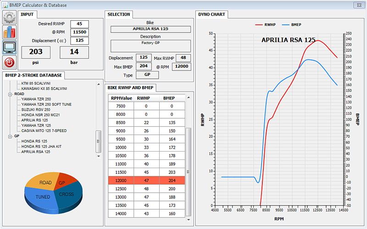Click the RWHP column header
The height and width of the screenshot is (229, 367).
tap(146, 98)
